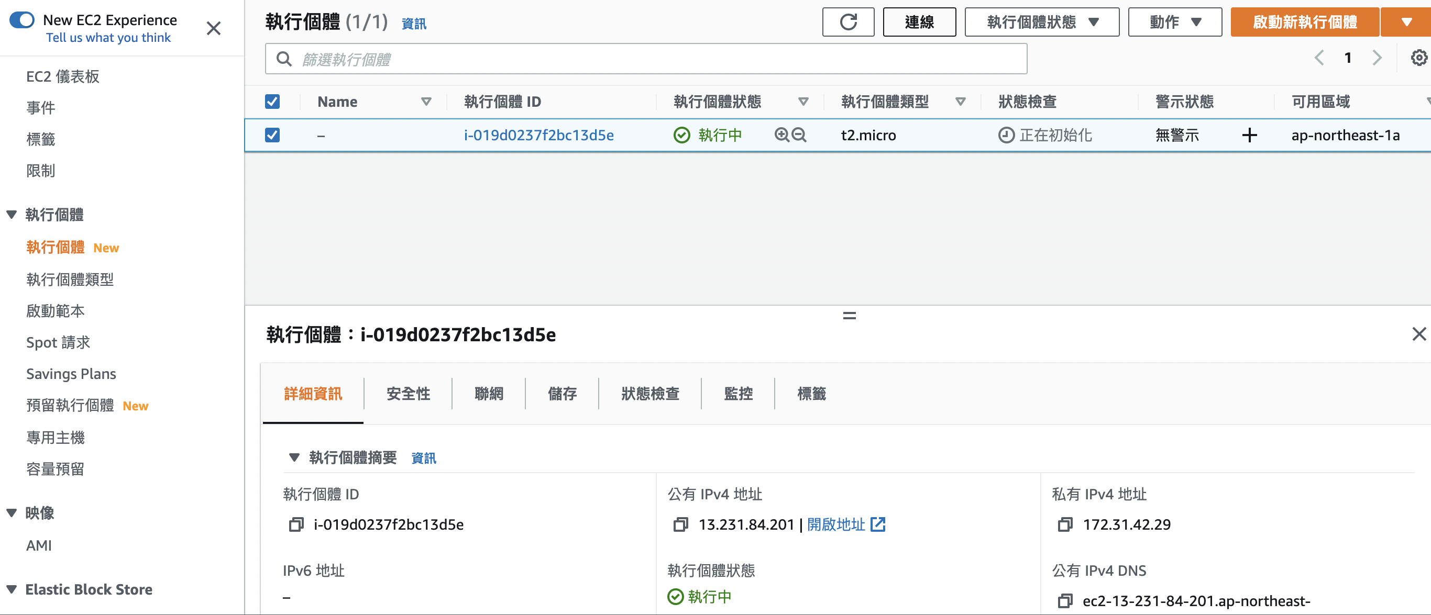This screenshot has width=1431, height=615.
Task: Open the table settings gear icon
Action: point(1419,58)
